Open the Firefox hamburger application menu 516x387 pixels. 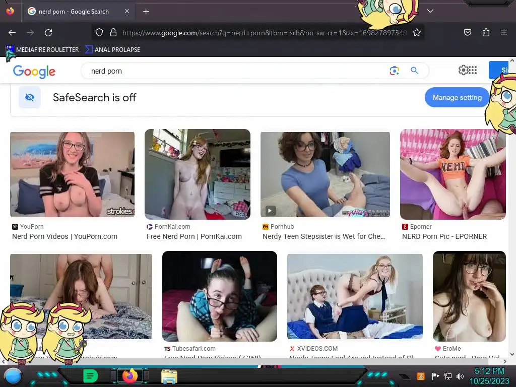coord(504,32)
